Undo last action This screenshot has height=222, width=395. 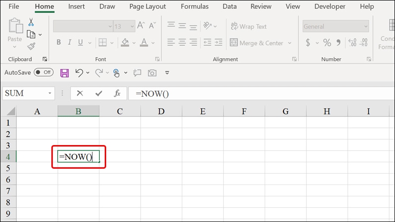[x=79, y=73]
